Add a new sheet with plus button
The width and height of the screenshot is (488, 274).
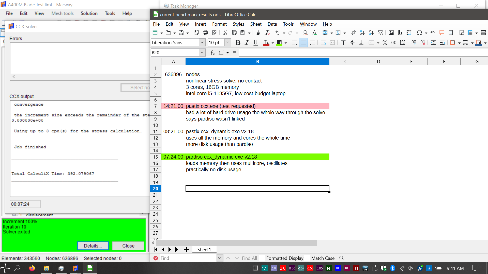click(x=186, y=249)
